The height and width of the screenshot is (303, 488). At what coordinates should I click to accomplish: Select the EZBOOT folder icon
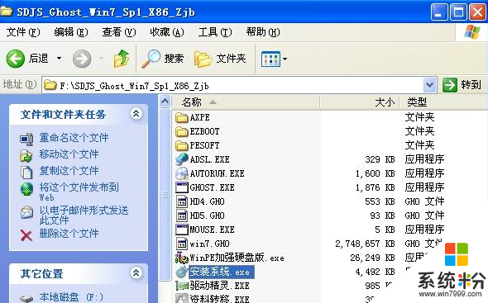(181, 132)
